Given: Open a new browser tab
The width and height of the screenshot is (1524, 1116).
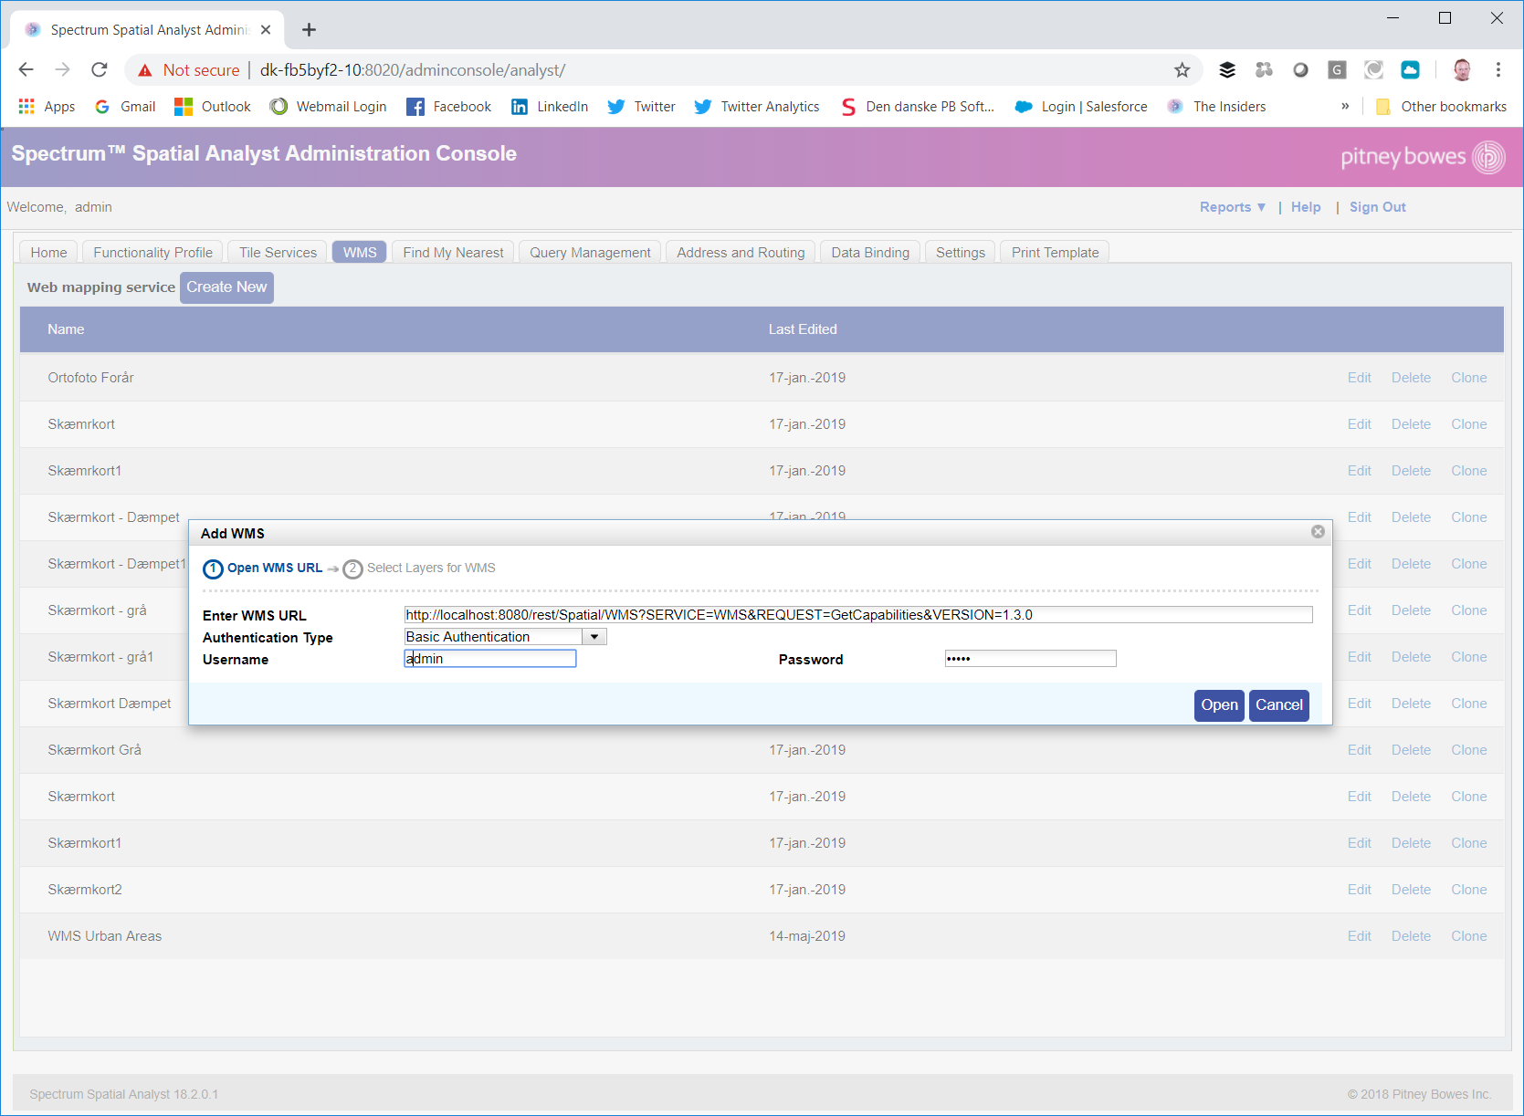Looking at the screenshot, I should pos(309,30).
